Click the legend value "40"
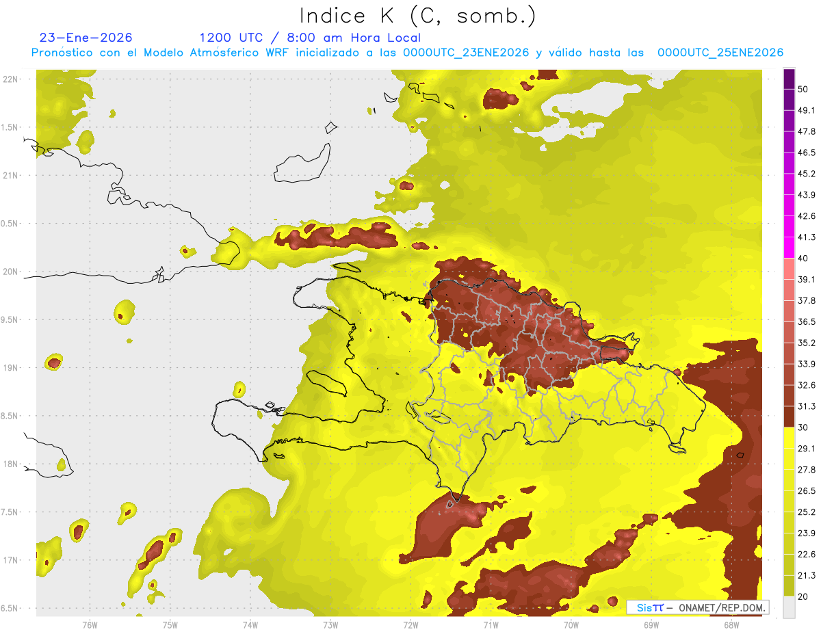 [x=804, y=259]
